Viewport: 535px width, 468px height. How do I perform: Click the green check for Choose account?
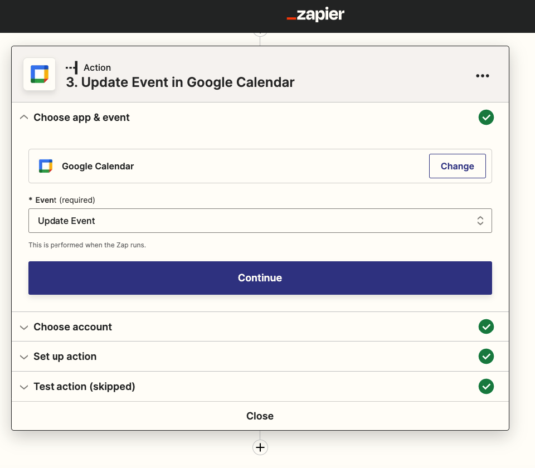point(486,327)
